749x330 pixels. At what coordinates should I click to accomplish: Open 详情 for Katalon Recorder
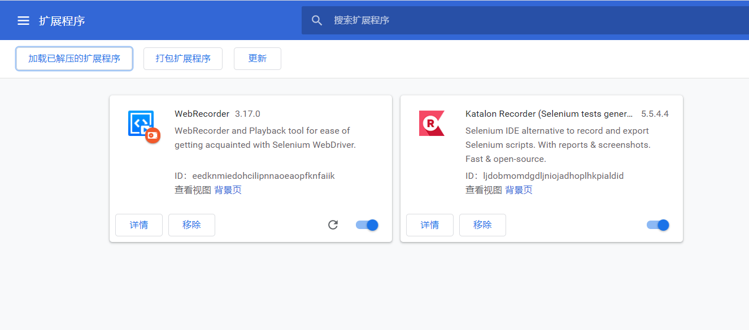[x=430, y=225]
